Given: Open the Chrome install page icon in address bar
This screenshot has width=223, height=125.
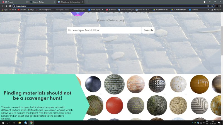Looking at the screenshot, I should (x=208, y=6).
